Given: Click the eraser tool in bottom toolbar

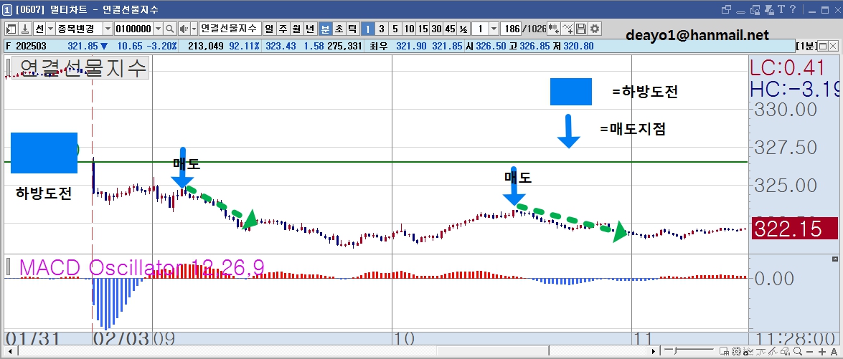Looking at the screenshot, I should pyautogui.click(x=786, y=352).
